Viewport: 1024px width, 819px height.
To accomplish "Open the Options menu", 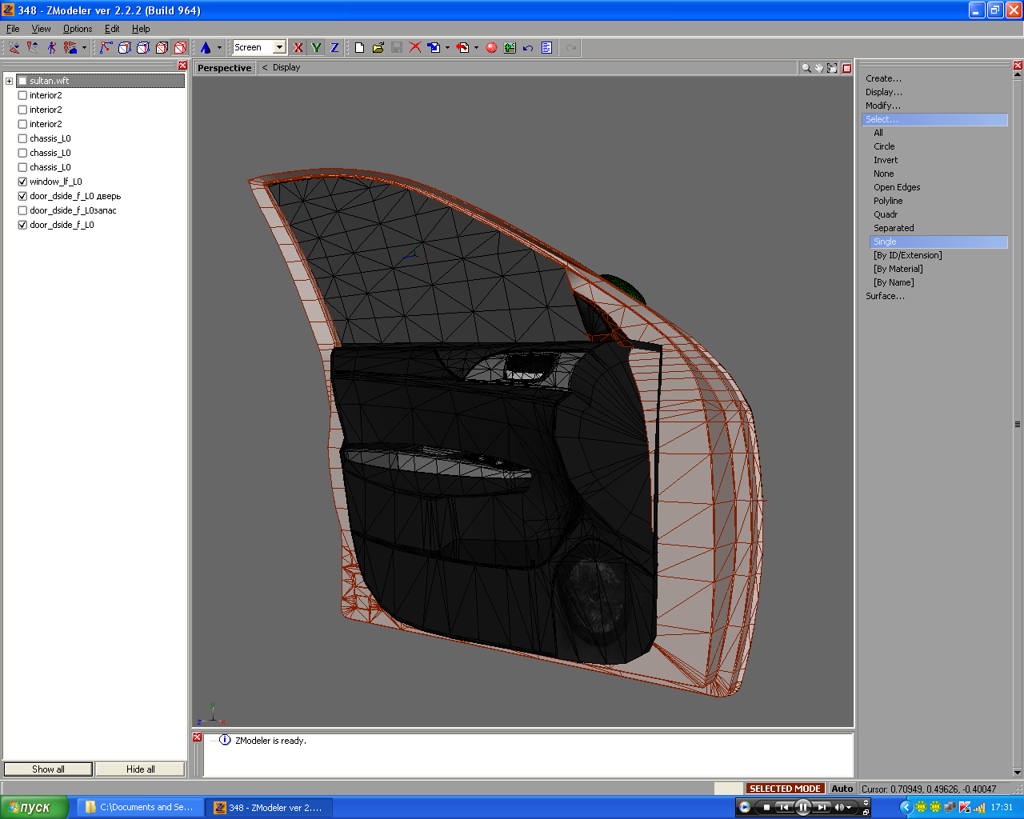I will (x=78, y=29).
